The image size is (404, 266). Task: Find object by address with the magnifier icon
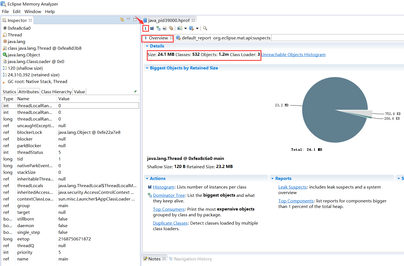tap(205, 28)
